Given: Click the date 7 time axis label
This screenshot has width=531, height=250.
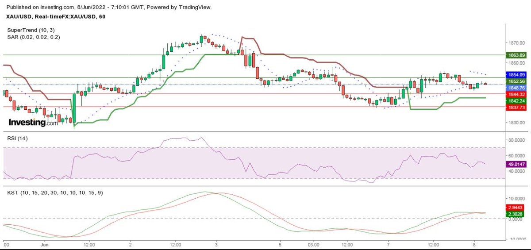Looking at the screenshot, I should click(x=388, y=244).
